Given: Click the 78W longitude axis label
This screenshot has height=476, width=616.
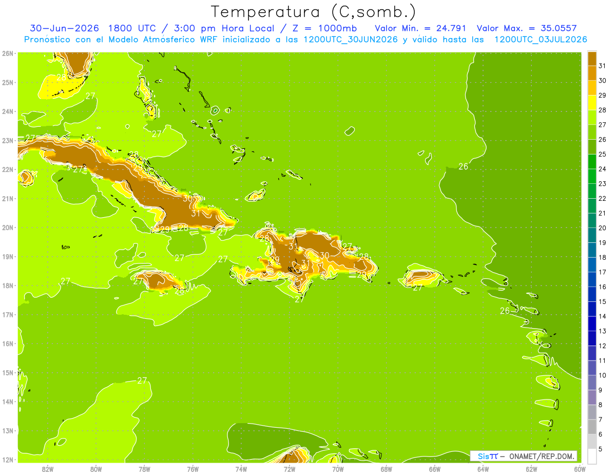Looking at the screenshot, I should tap(144, 469).
